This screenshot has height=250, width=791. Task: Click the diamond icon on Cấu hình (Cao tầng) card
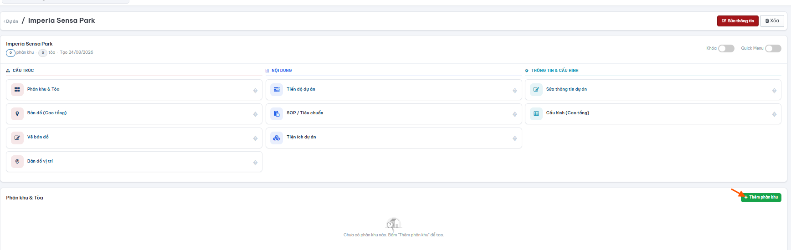tap(774, 114)
